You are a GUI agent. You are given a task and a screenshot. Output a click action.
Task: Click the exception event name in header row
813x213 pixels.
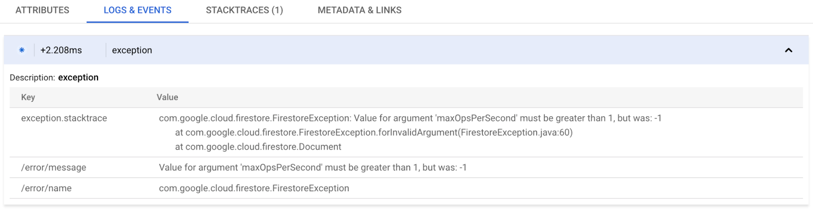132,50
